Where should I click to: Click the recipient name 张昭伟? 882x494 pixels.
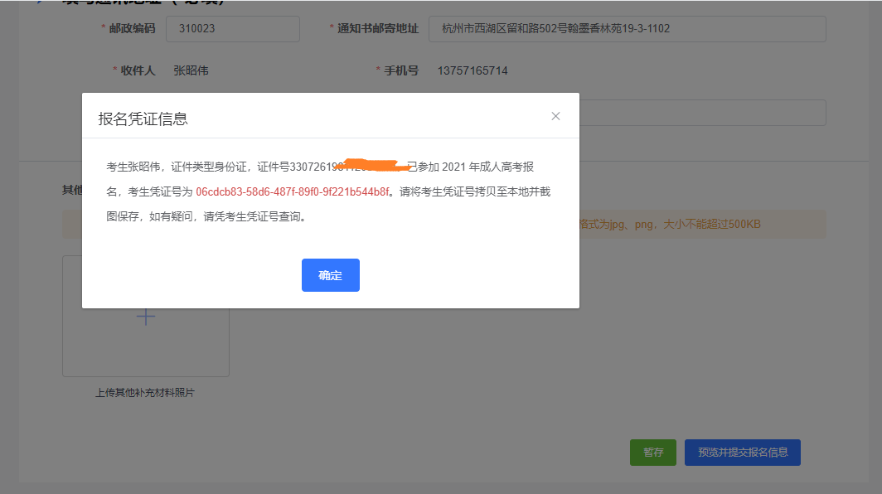tap(191, 71)
